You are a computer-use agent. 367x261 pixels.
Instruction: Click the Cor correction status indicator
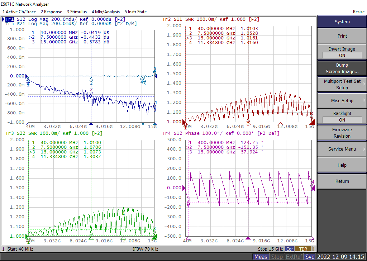(290, 249)
